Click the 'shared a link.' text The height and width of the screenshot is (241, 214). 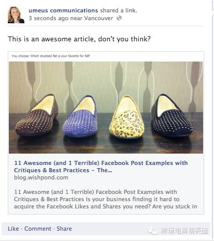119,10
